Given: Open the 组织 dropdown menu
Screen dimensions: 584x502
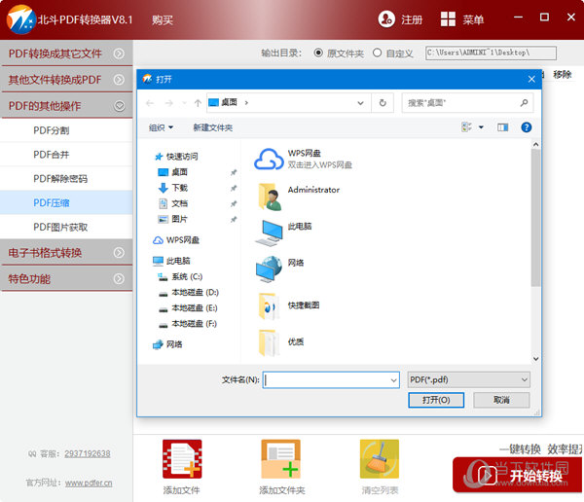Looking at the screenshot, I should tap(161, 127).
